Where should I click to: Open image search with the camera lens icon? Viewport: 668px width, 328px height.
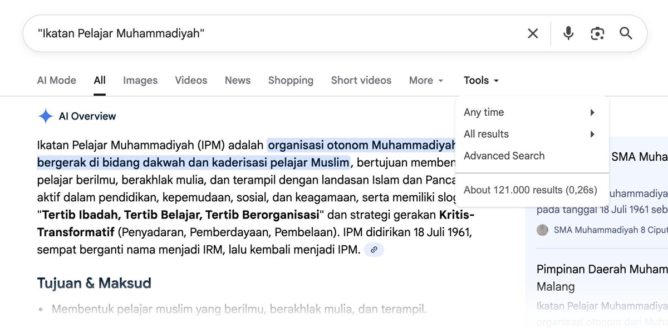coord(597,33)
